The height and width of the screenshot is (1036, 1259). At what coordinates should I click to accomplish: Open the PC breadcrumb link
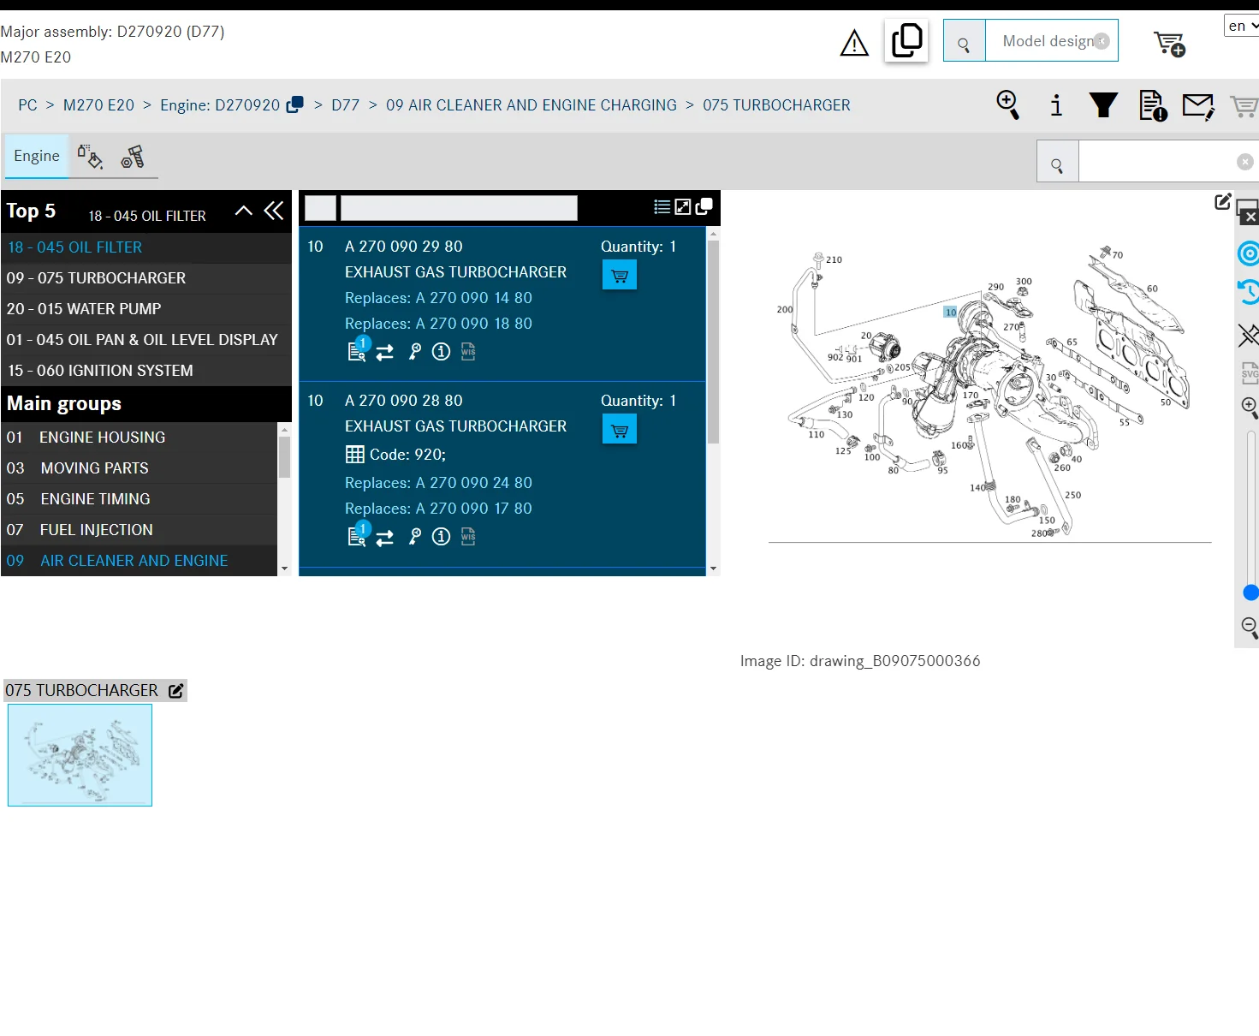click(27, 105)
